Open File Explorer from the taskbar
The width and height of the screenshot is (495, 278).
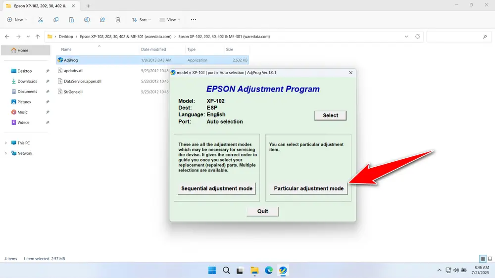[254, 271]
